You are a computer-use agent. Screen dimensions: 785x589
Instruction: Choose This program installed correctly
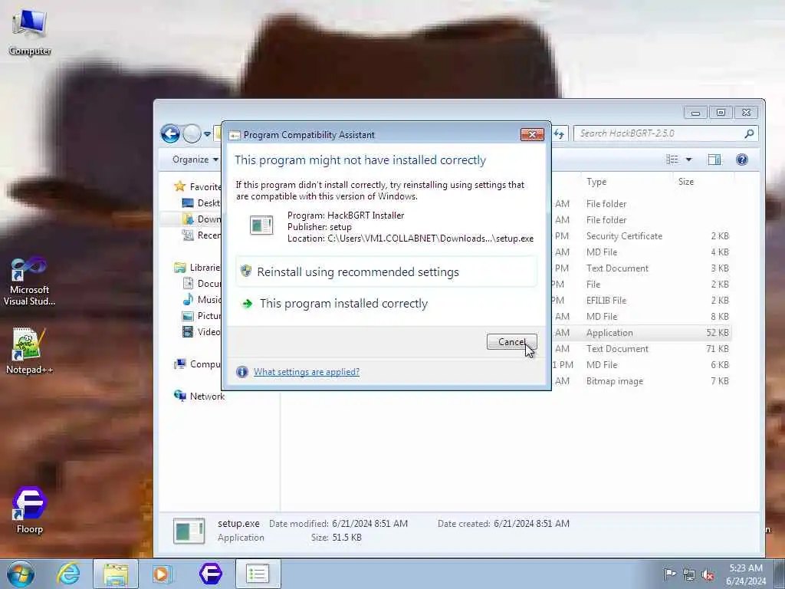386,304
